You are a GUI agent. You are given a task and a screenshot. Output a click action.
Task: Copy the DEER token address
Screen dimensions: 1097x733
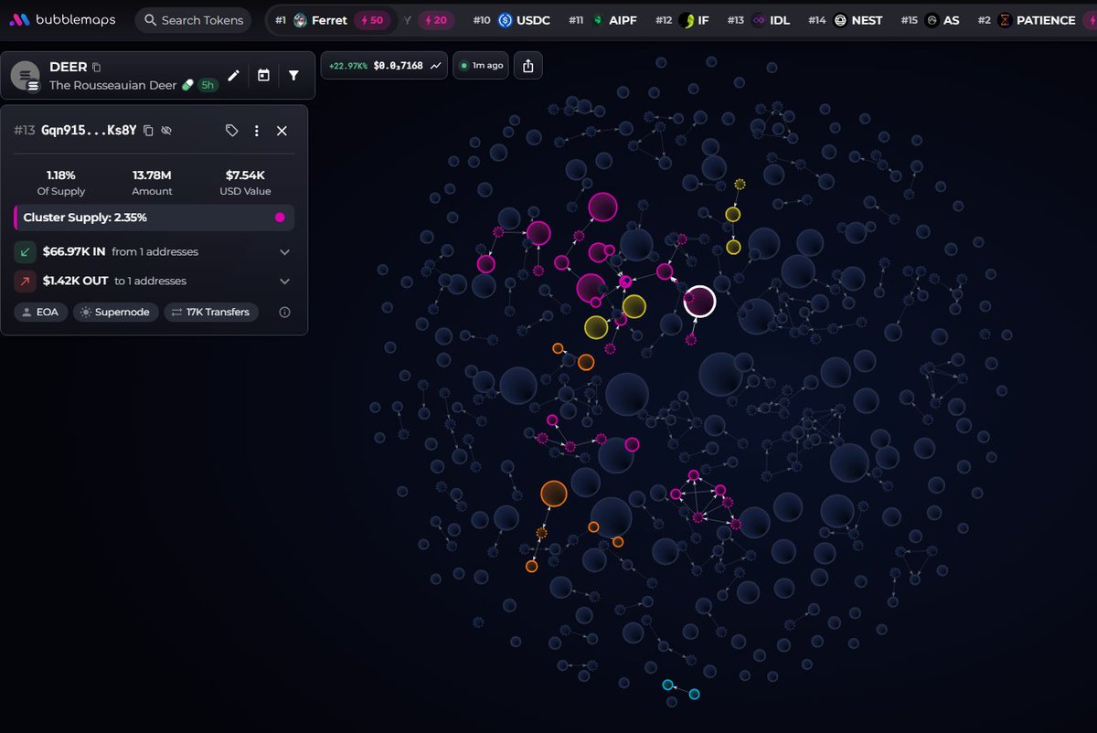pyautogui.click(x=97, y=68)
